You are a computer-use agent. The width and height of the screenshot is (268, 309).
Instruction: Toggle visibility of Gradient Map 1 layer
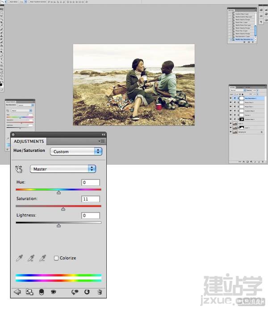(x=230, y=119)
